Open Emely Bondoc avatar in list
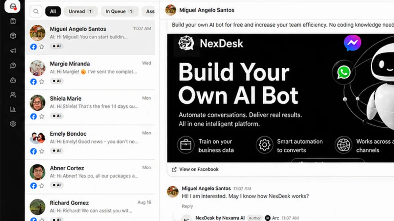The width and height of the screenshot is (394, 221). coord(37,138)
